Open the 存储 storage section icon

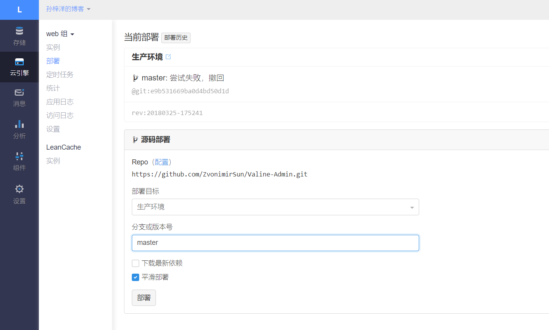pyautogui.click(x=19, y=31)
